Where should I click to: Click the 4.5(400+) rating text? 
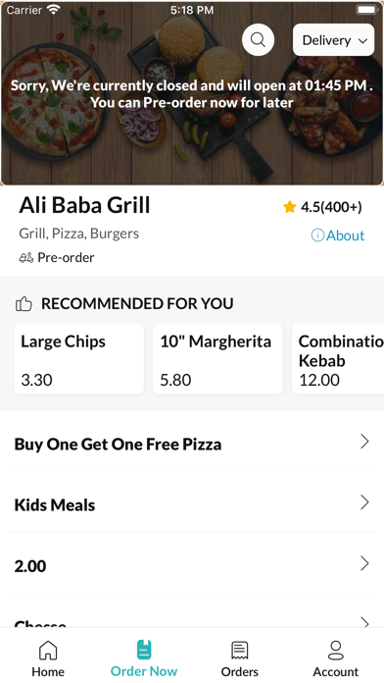point(331,207)
